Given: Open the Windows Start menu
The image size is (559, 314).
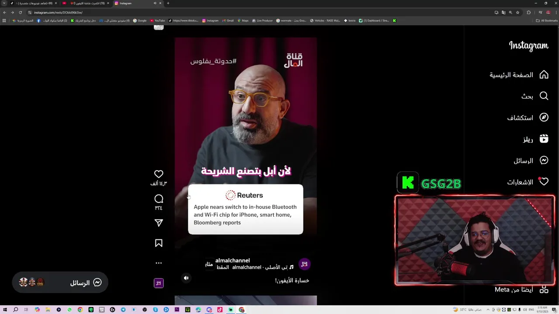Looking at the screenshot, I should [5, 310].
